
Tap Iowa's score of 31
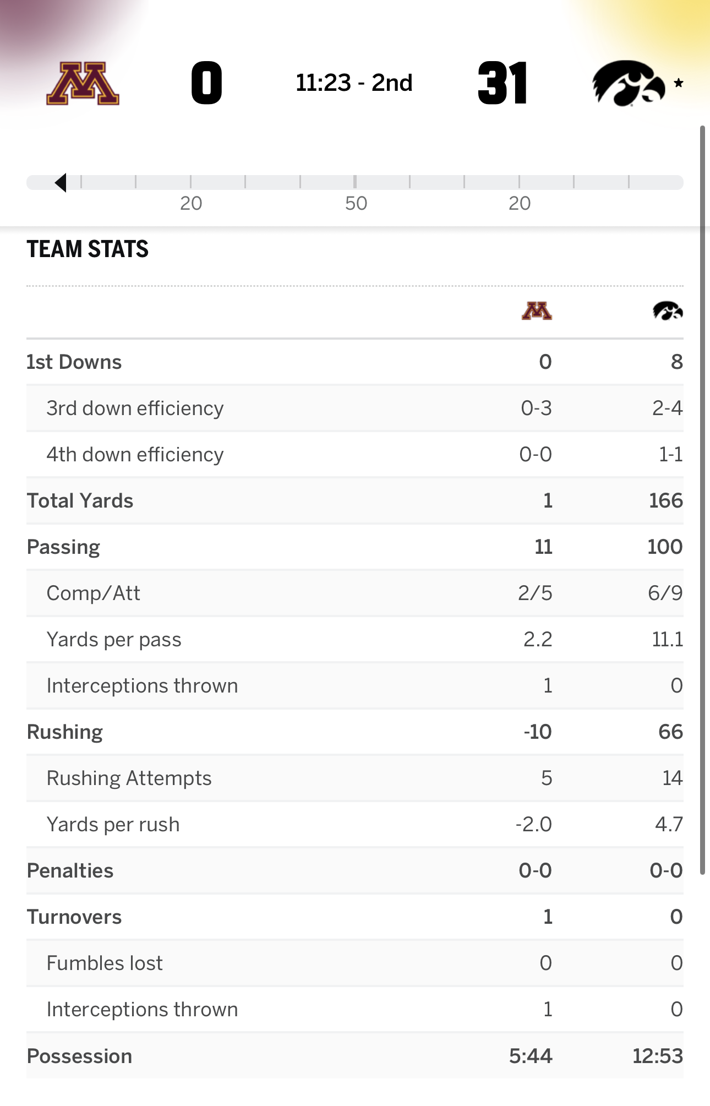(x=503, y=83)
